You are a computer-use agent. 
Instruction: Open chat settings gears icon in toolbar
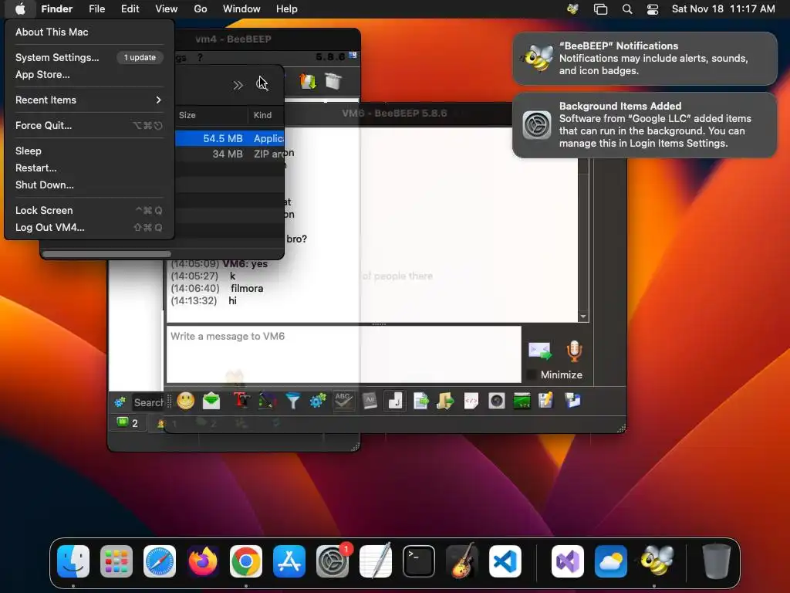pos(318,402)
